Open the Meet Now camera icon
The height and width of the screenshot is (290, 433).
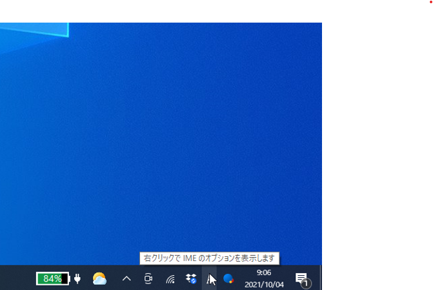[148, 278]
